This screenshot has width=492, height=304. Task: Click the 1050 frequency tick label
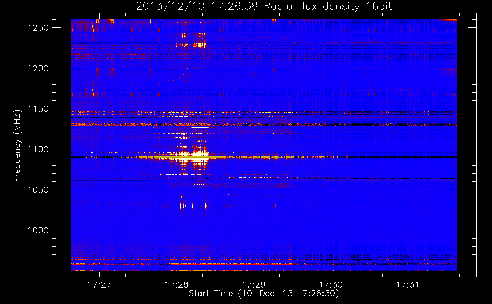(38, 190)
